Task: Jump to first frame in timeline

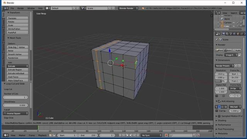Action: point(120,135)
